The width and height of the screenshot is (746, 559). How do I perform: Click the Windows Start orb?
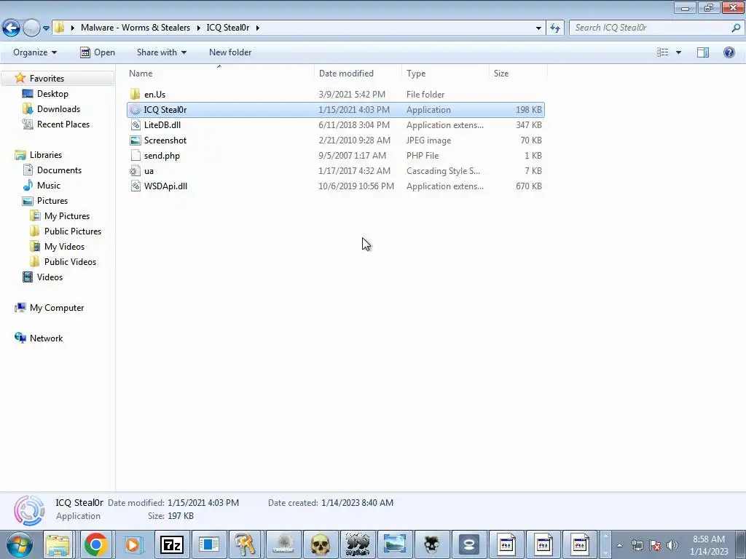pyautogui.click(x=20, y=544)
